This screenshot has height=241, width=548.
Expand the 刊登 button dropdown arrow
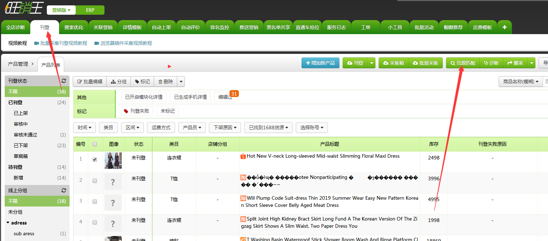click(371, 63)
